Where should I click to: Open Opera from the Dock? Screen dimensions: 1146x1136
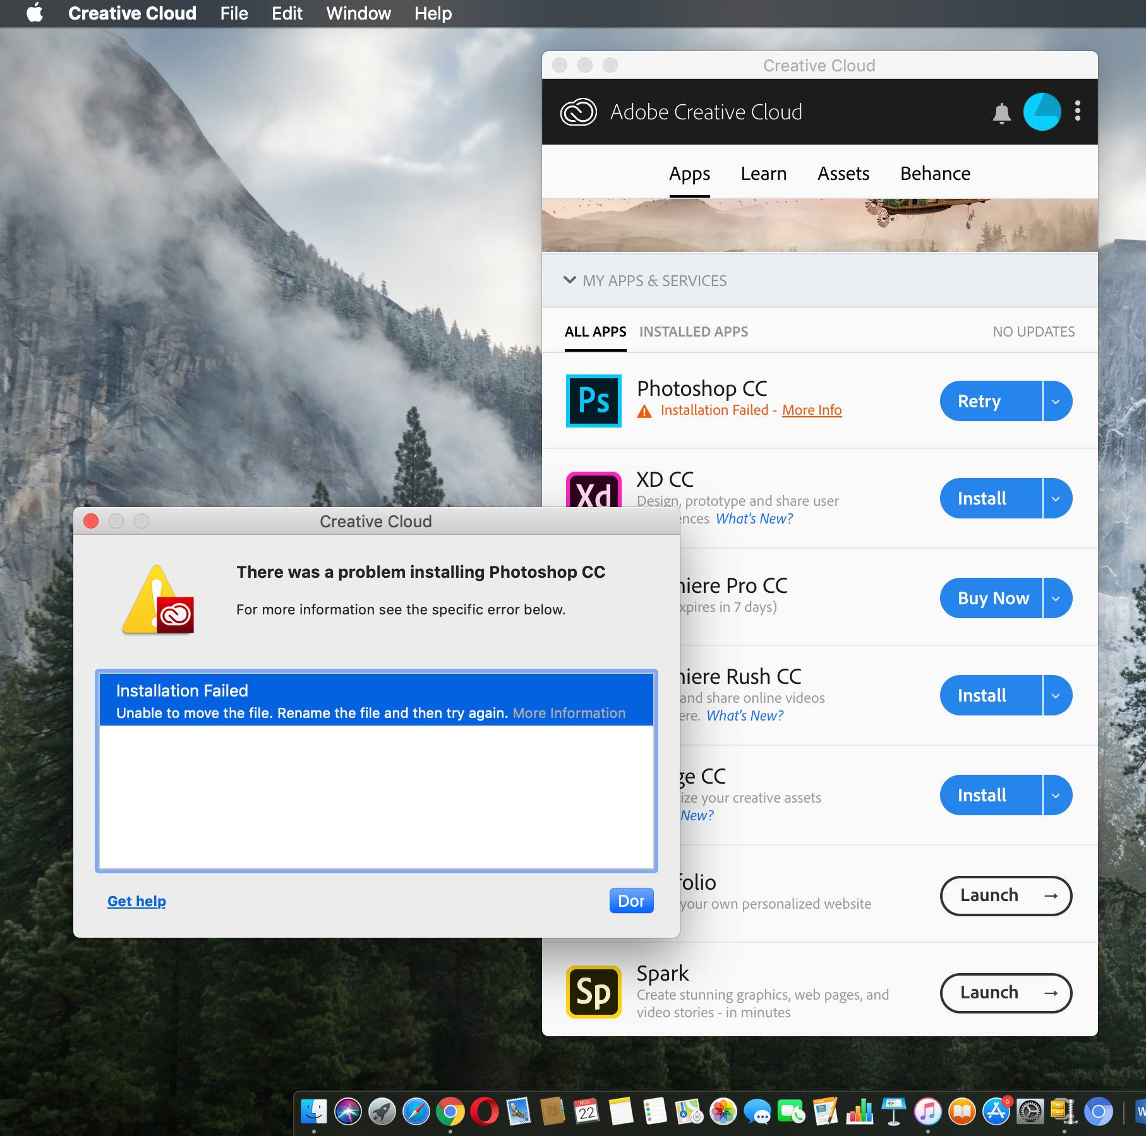(x=485, y=1112)
